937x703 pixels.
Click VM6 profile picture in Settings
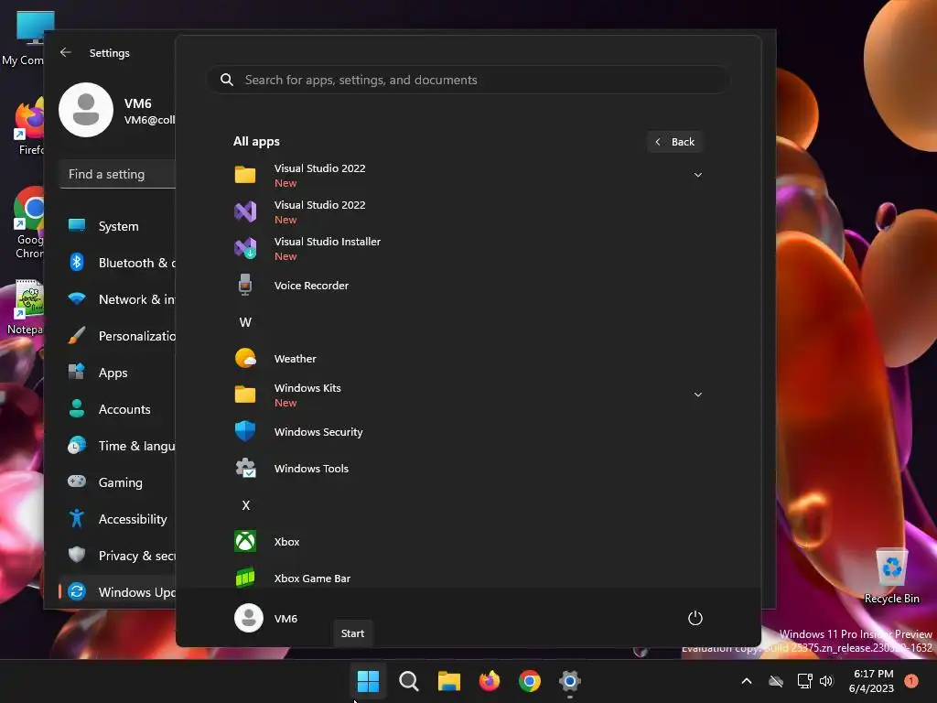click(x=86, y=110)
